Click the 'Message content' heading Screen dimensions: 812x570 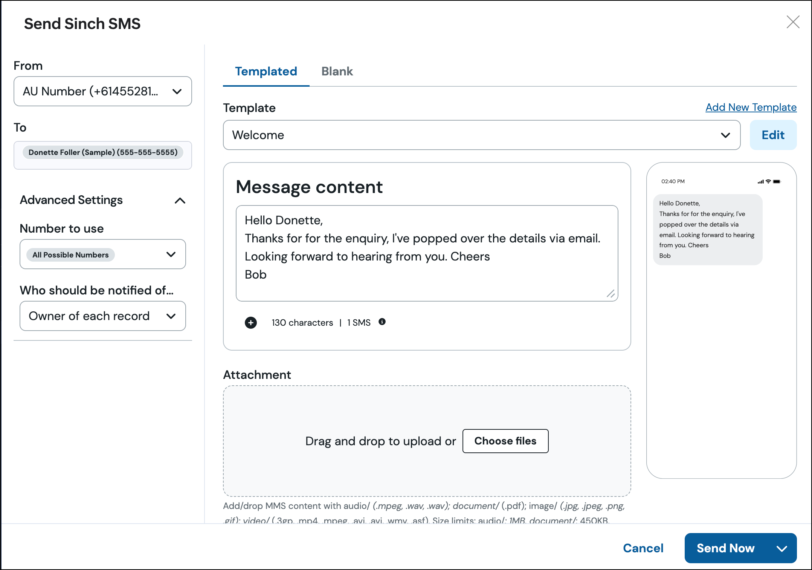309,187
